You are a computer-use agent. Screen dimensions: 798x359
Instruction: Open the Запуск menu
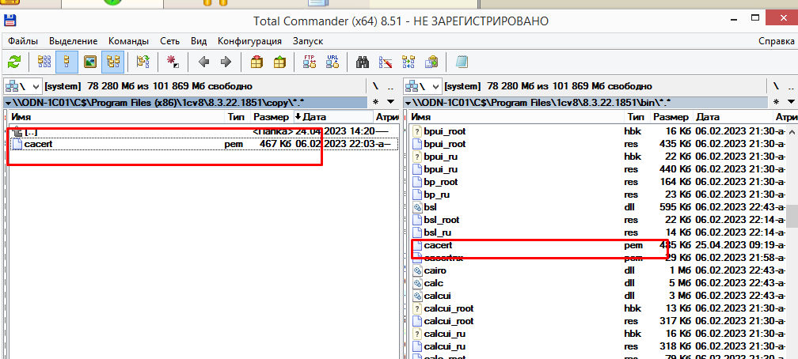(x=308, y=41)
